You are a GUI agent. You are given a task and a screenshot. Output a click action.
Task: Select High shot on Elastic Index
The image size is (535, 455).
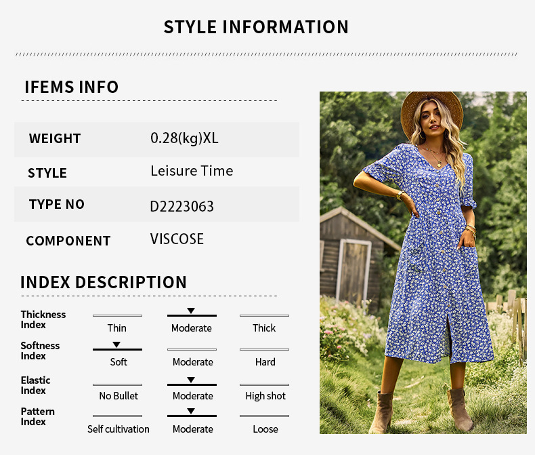coord(265,395)
